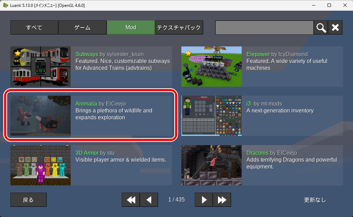Clear the search with the X icon
This screenshot has height=217, width=353.
click(335, 28)
